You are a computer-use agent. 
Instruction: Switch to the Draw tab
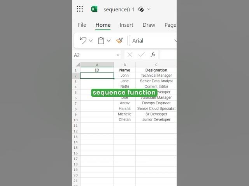(149, 25)
